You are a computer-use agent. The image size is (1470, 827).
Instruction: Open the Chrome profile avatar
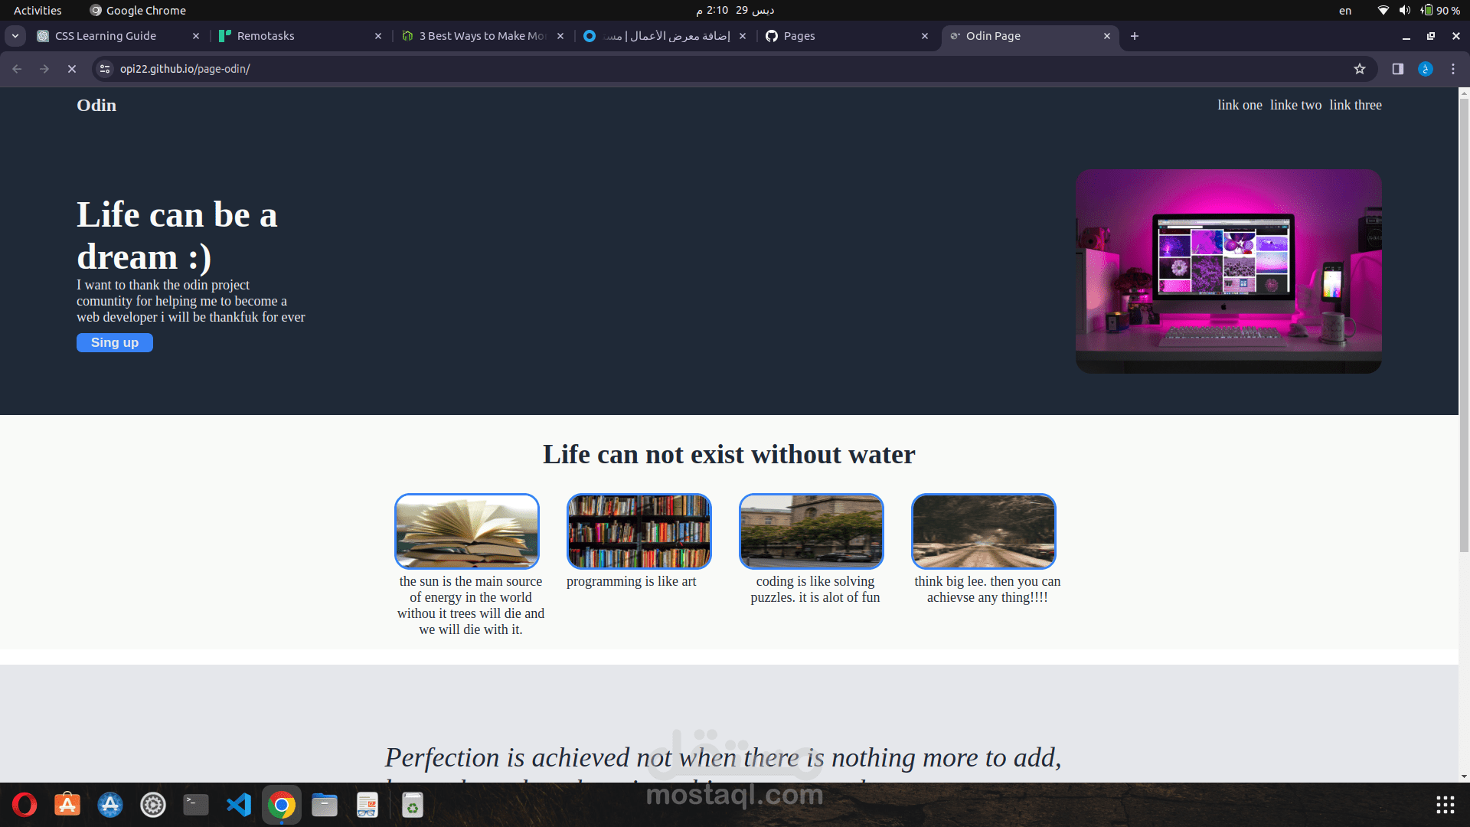click(1426, 69)
